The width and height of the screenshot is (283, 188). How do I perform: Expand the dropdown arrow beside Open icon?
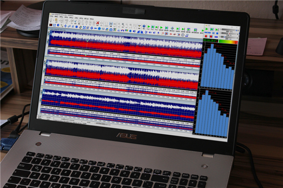[x=59, y=20]
